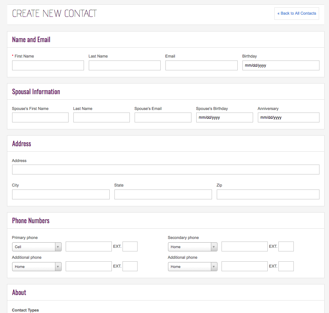The image size is (329, 313).
Task: Click into the Last Name field under Name and Email
Action: [125, 66]
